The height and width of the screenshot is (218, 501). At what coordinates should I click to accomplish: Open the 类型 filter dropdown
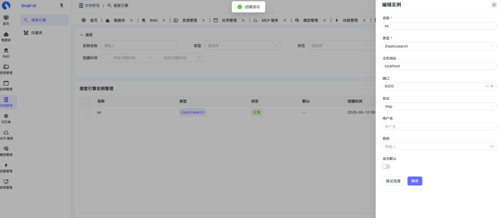tap(242, 45)
